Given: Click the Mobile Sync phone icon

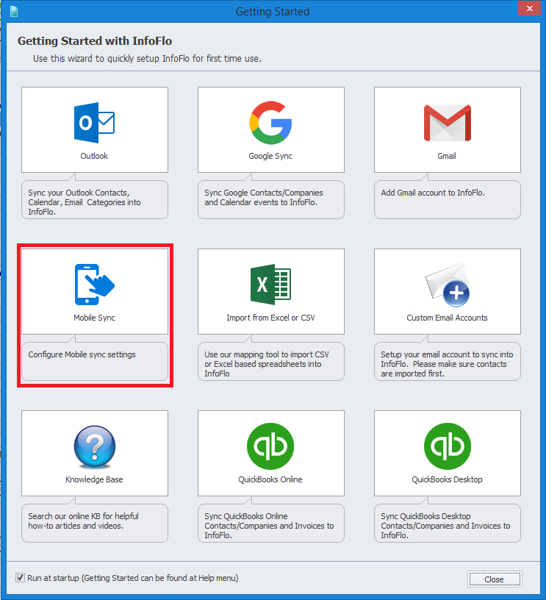Looking at the screenshot, I should 94,285.
